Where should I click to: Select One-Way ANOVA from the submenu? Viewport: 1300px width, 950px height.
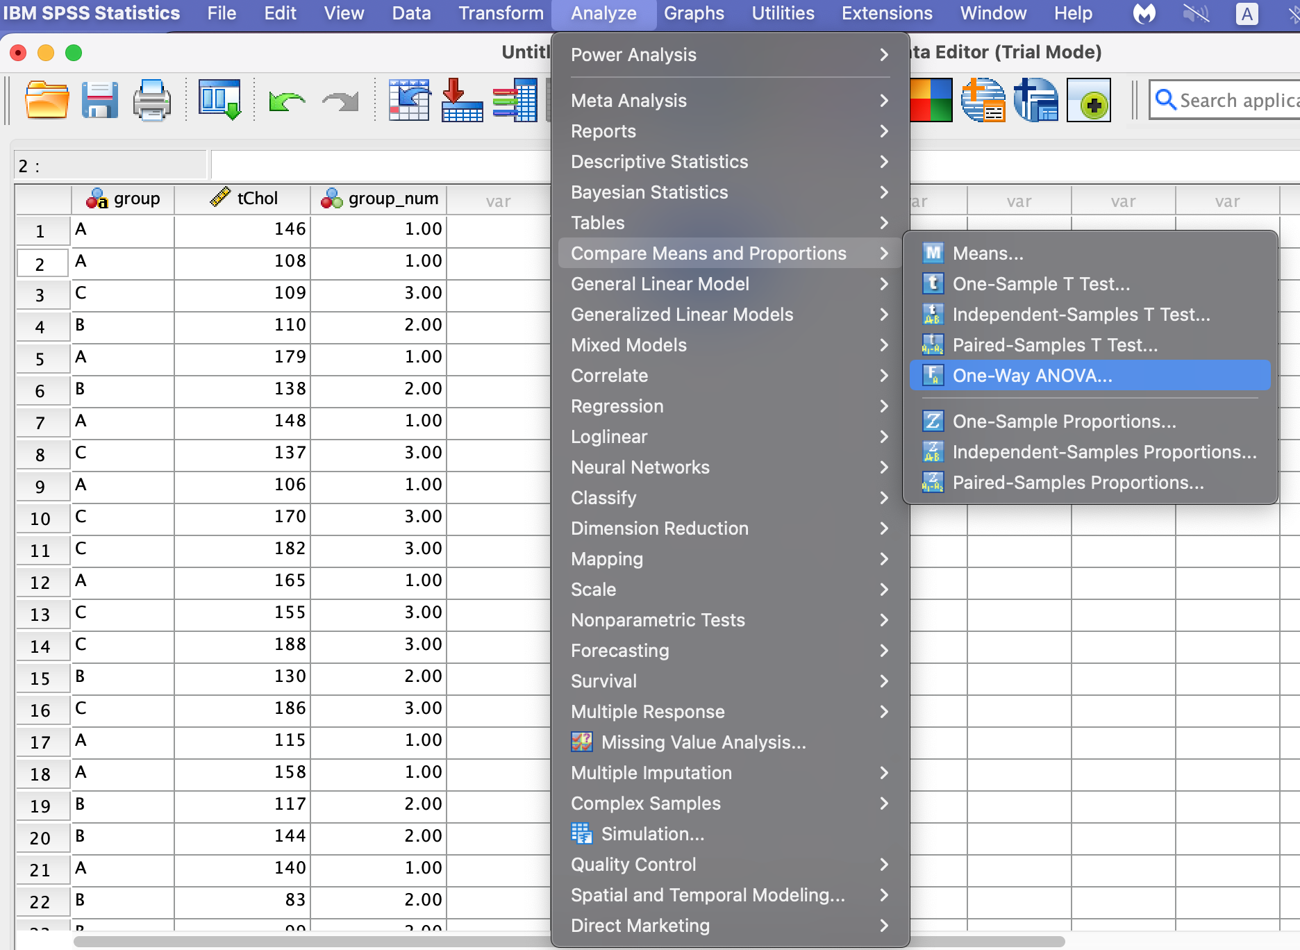tap(1032, 376)
